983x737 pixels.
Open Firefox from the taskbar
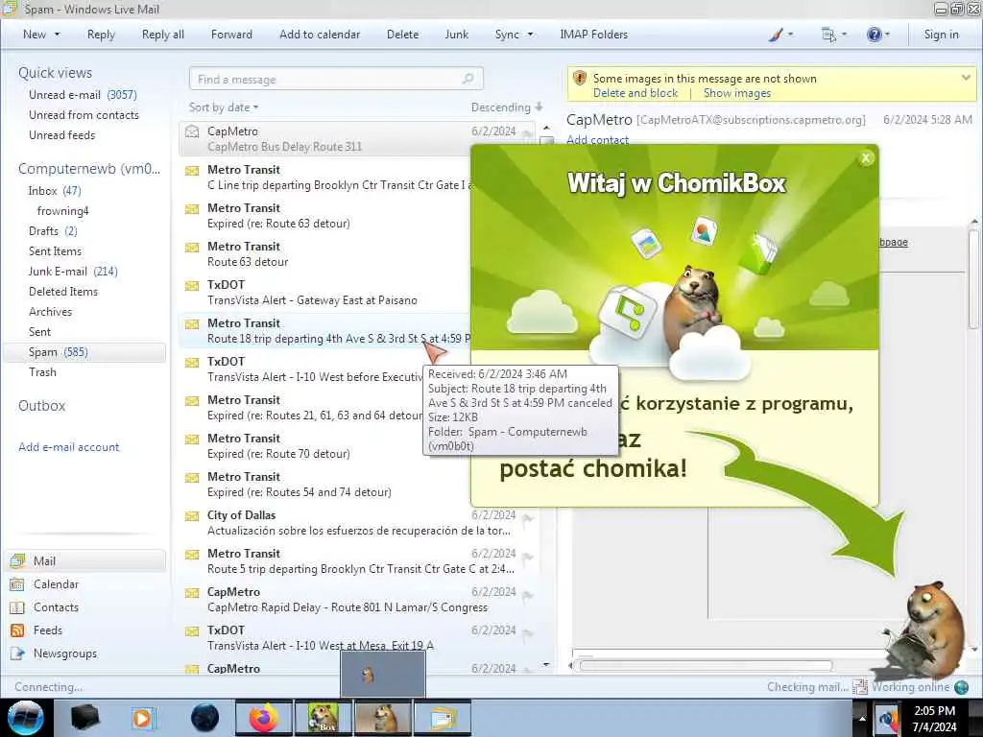pyautogui.click(x=264, y=718)
